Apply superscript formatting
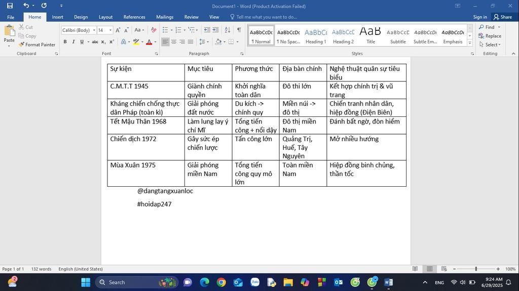Viewport: 519px width, 291px height. (112, 42)
